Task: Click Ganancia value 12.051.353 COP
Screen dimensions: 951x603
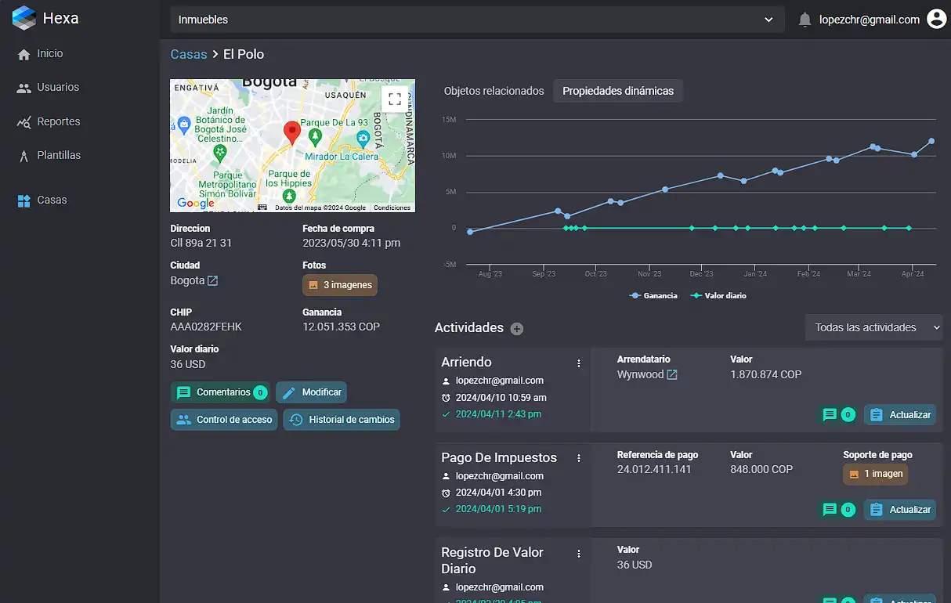Action: coord(341,327)
